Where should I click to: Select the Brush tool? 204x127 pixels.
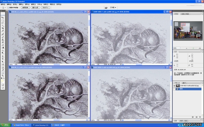pos(3,37)
